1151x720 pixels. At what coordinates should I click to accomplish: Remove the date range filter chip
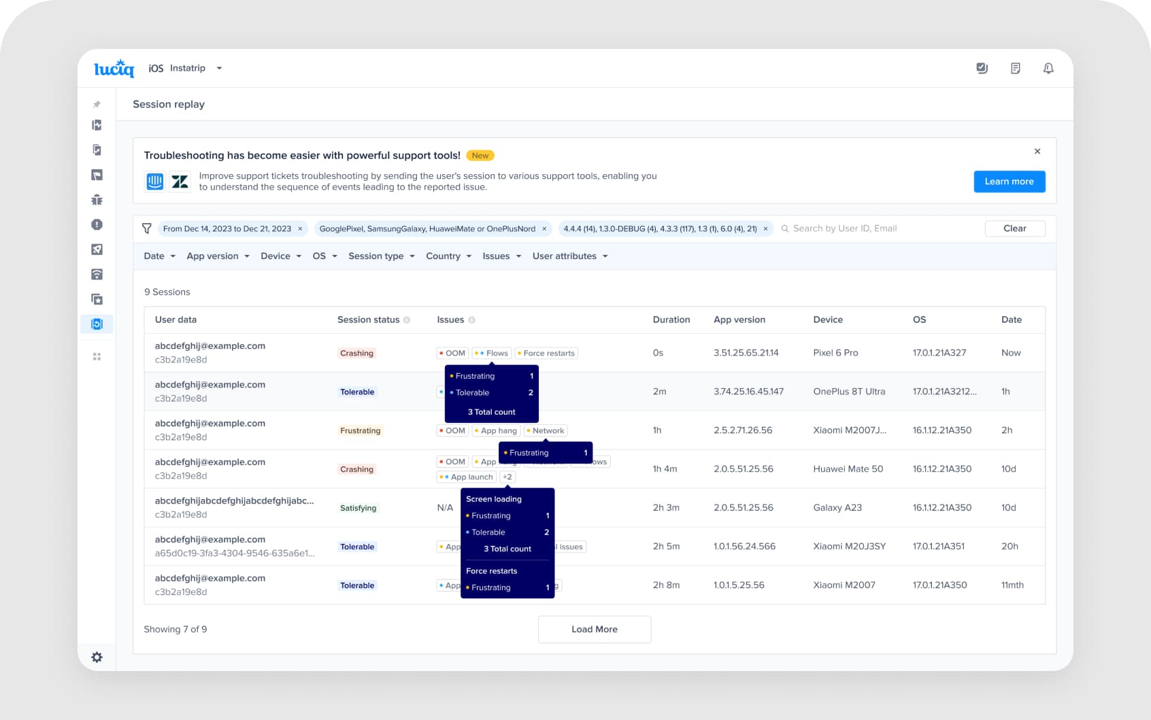(300, 229)
